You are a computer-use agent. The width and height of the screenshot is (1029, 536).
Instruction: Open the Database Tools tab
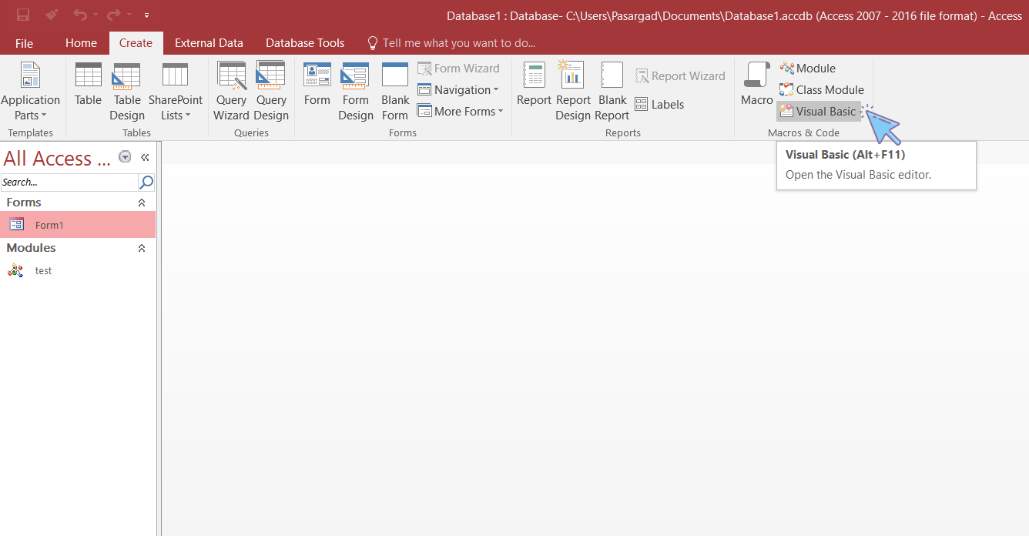coord(304,43)
